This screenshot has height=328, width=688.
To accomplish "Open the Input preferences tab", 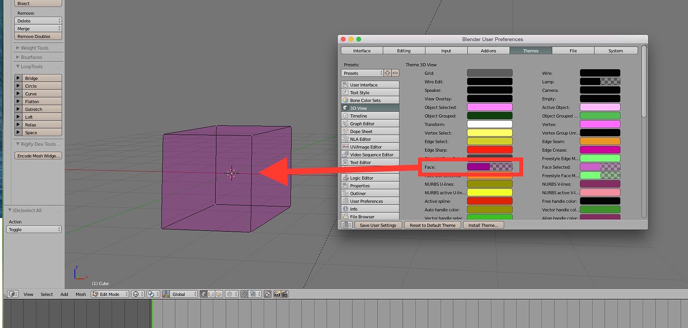I will pyautogui.click(x=446, y=50).
